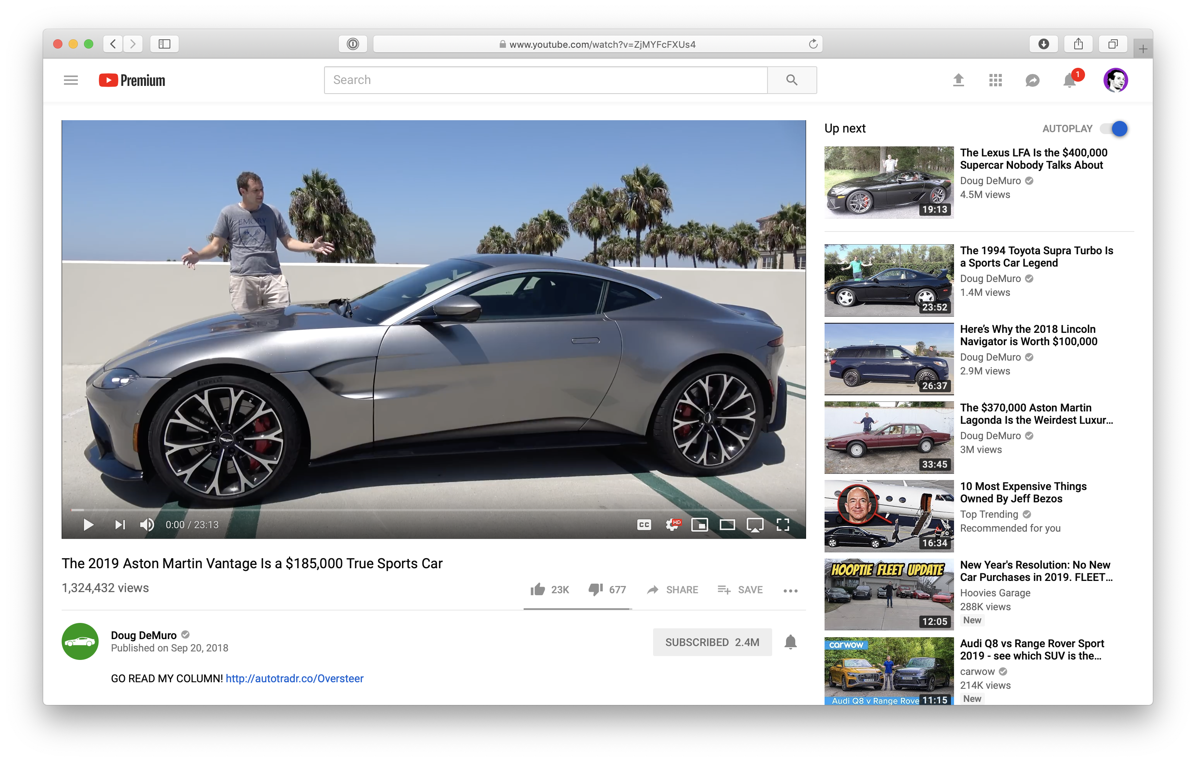This screenshot has height=762, width=1196.
Task: Click the SUBSCRIBED 2.4M button
Action: (712, 642)
